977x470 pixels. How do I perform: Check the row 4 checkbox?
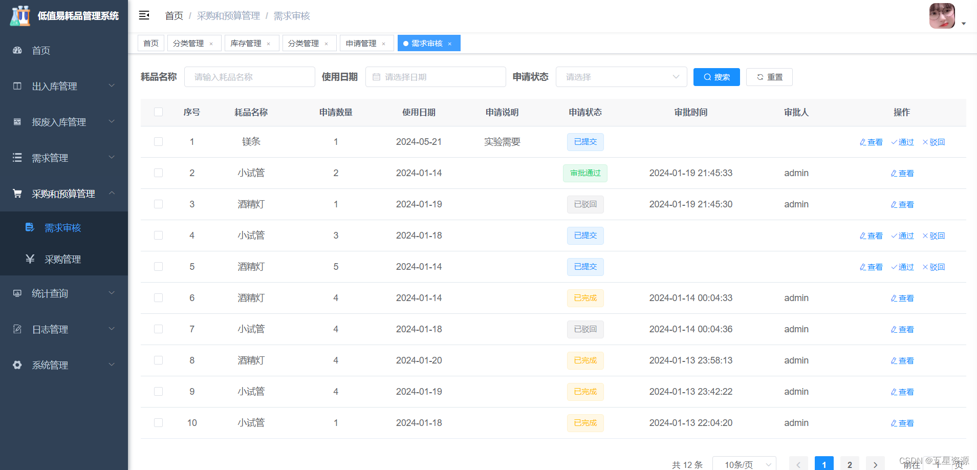pos(159,236)
